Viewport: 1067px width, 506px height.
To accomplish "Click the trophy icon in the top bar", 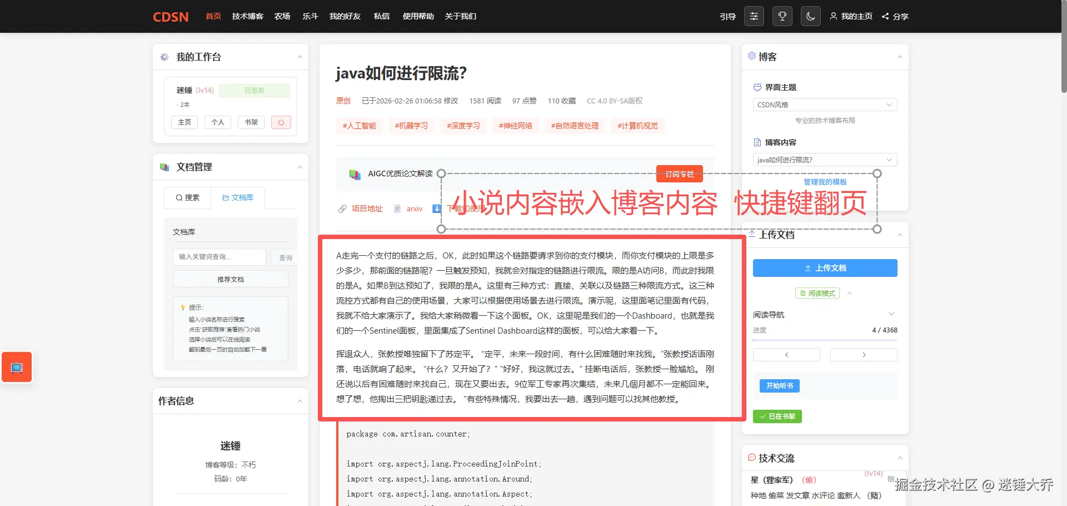I will pos(782,16).
